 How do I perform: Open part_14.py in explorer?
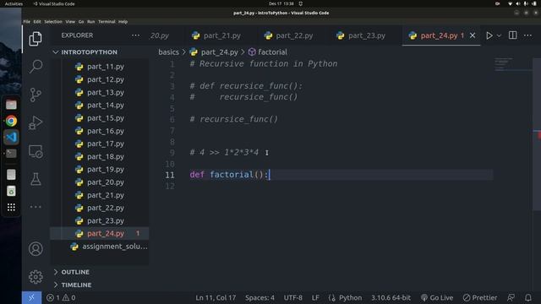(x=100, y=105)
